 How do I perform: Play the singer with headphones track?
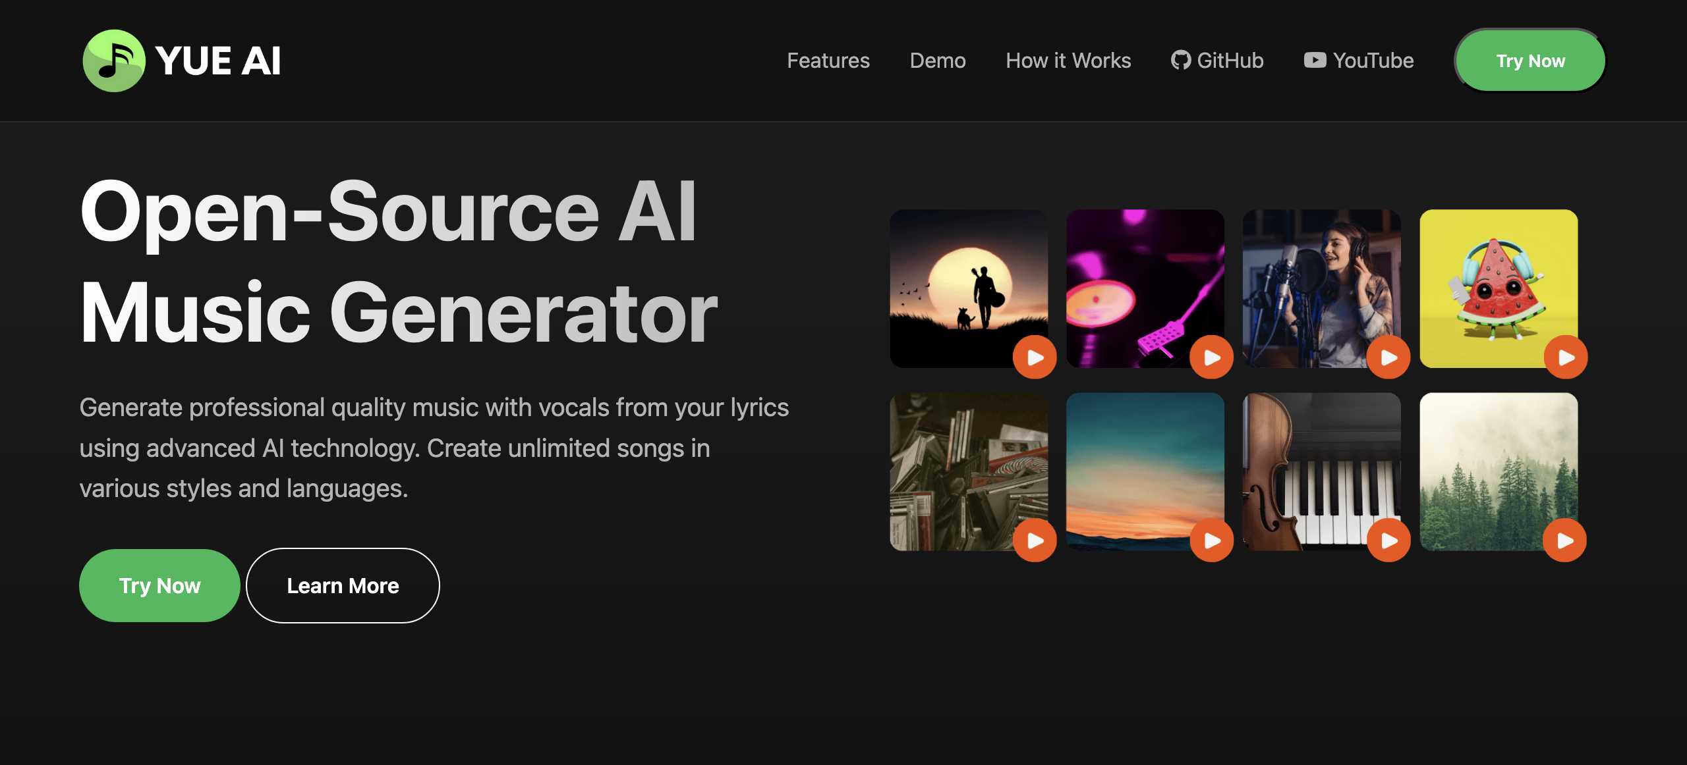pos(1388,357)
